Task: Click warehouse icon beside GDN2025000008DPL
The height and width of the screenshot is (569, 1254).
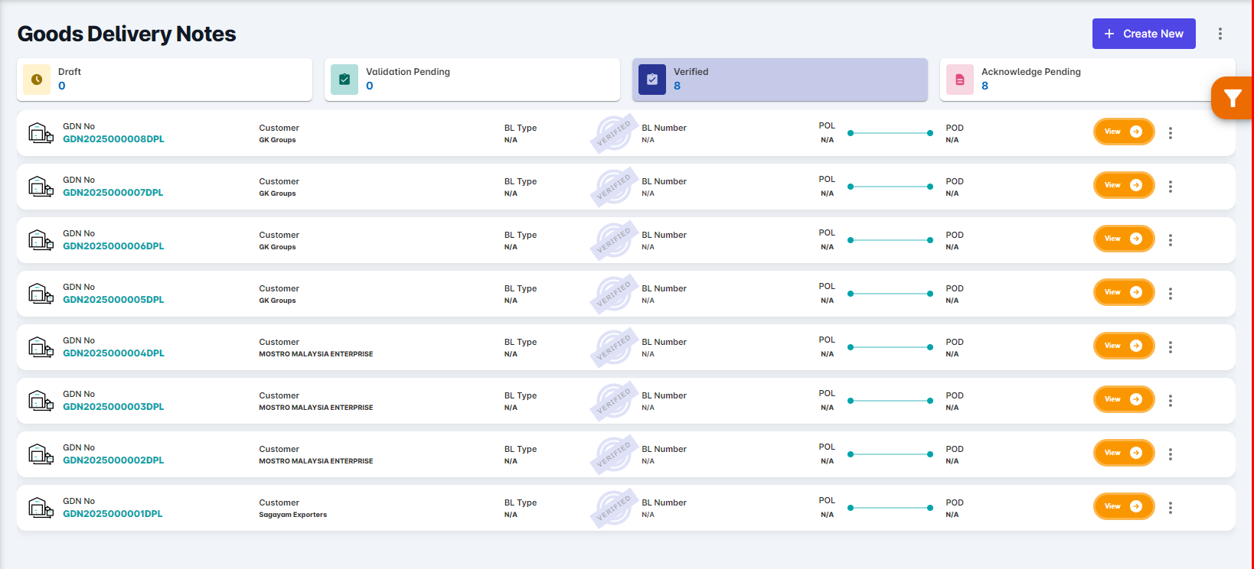Action: [x=41, y=133]
